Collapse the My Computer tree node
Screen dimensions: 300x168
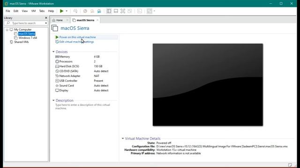7,30
